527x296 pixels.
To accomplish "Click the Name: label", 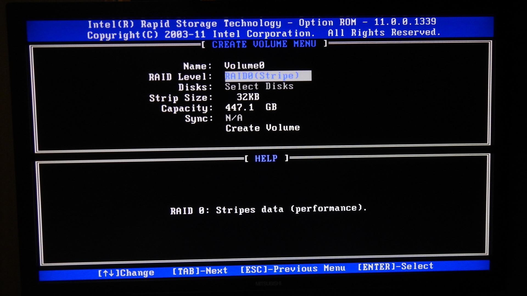I will tap(198, 66).
